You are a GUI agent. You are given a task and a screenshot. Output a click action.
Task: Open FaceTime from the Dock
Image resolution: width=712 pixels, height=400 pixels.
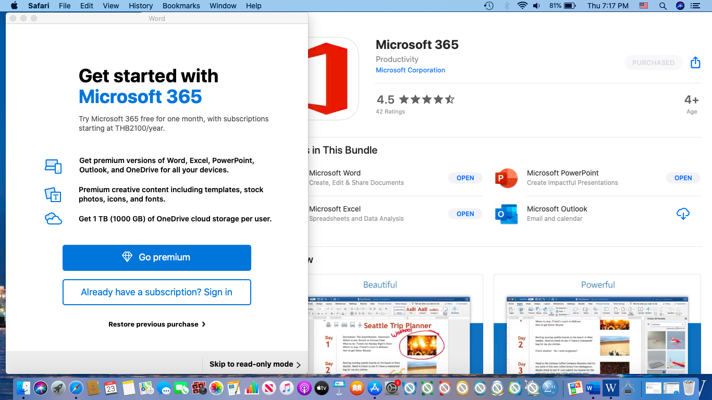pos(181,388)
